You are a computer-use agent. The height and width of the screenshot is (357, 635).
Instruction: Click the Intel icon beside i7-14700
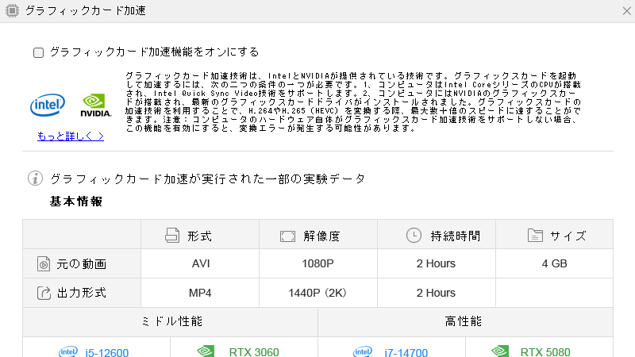[362, 351]
